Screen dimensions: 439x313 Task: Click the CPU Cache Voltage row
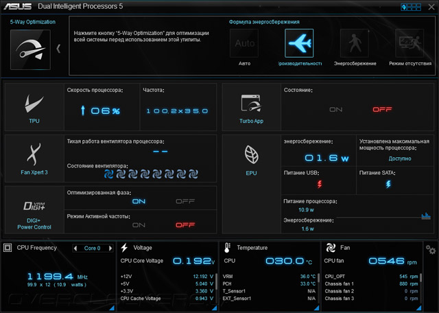167,299
